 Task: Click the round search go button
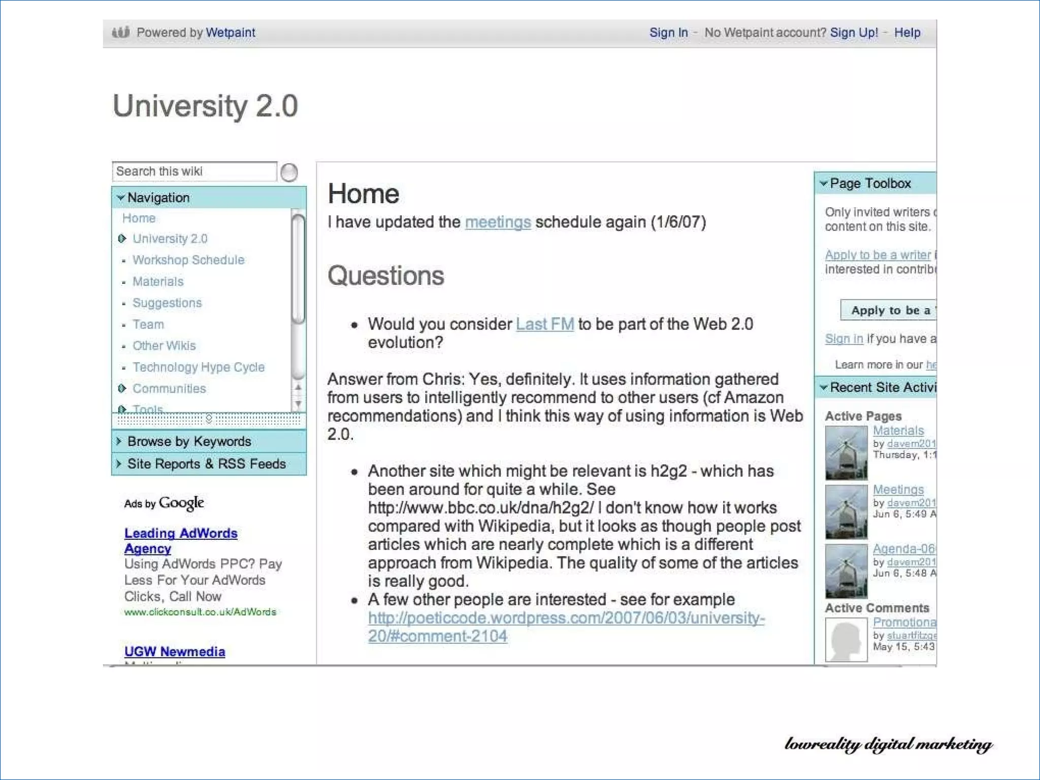[289, 172]
